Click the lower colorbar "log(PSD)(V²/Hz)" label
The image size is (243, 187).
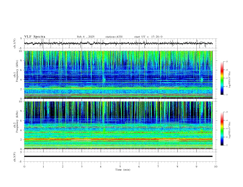[230, 130]
